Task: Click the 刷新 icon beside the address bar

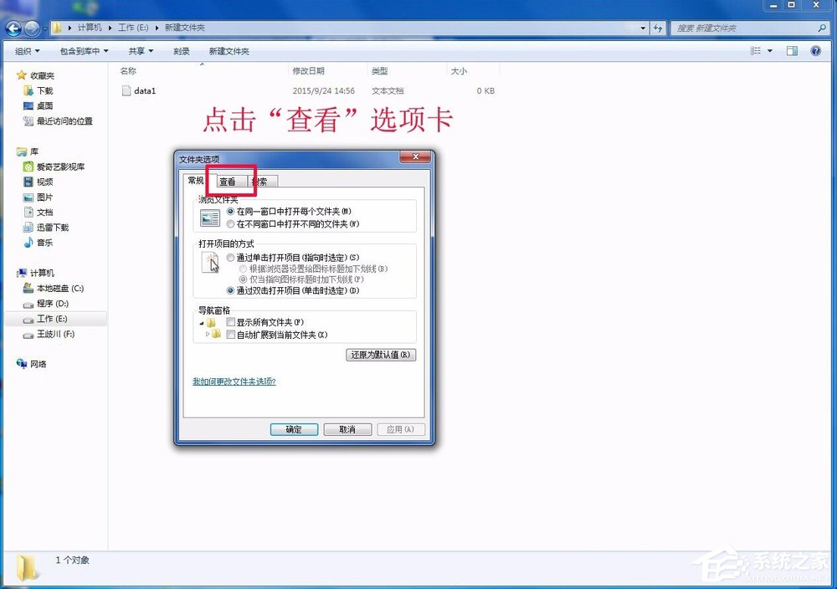Action: [x=659, y=28]
